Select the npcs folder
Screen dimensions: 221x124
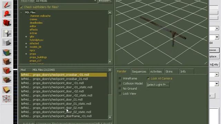click(x=32, y=50)
